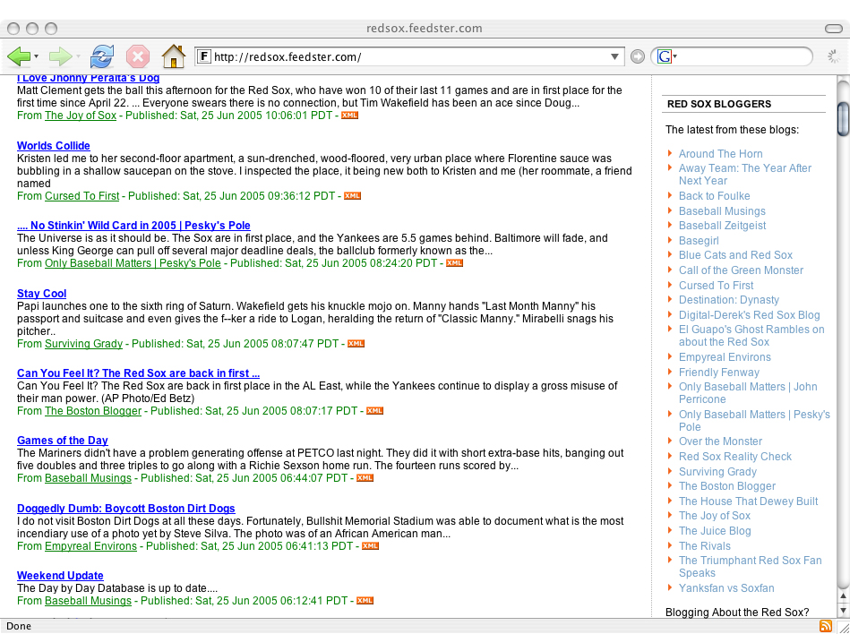Click XML badge for Pesky's Pole post
850x634 pixels.
(454, 263)
